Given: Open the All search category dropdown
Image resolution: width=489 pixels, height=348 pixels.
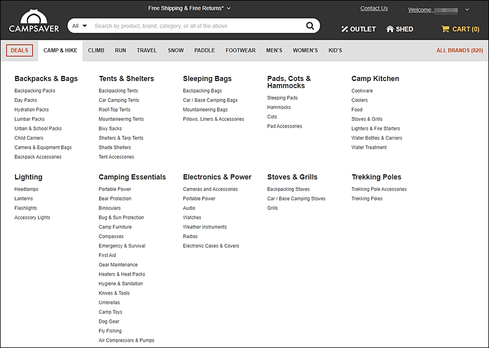Looking at the screenshot, I should click(x=79, y=26).
